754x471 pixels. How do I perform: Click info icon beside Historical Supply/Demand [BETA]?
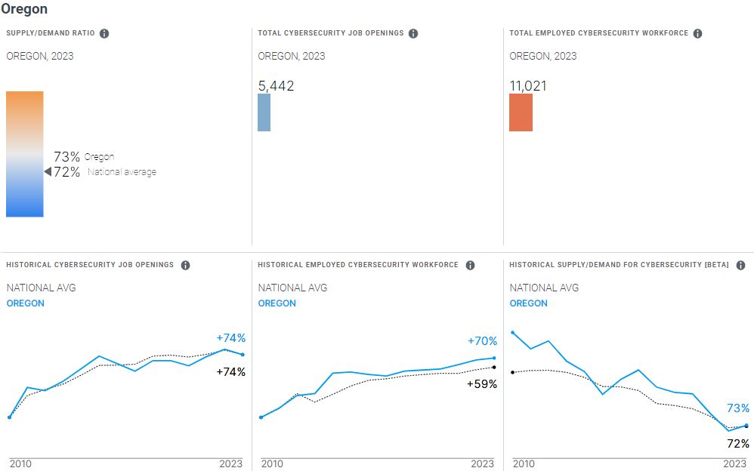(x=740, y=265)
